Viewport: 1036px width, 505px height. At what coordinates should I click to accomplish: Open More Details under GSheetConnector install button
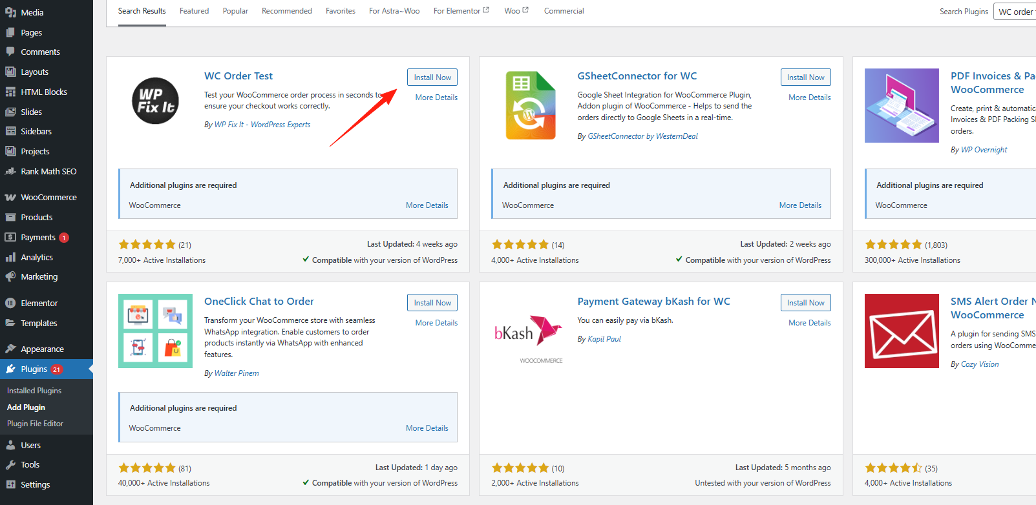point(810,98)
